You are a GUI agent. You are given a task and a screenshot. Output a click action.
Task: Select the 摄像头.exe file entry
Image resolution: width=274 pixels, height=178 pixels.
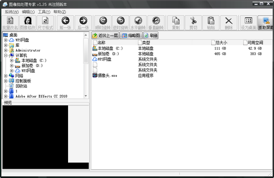pos(105,75)
